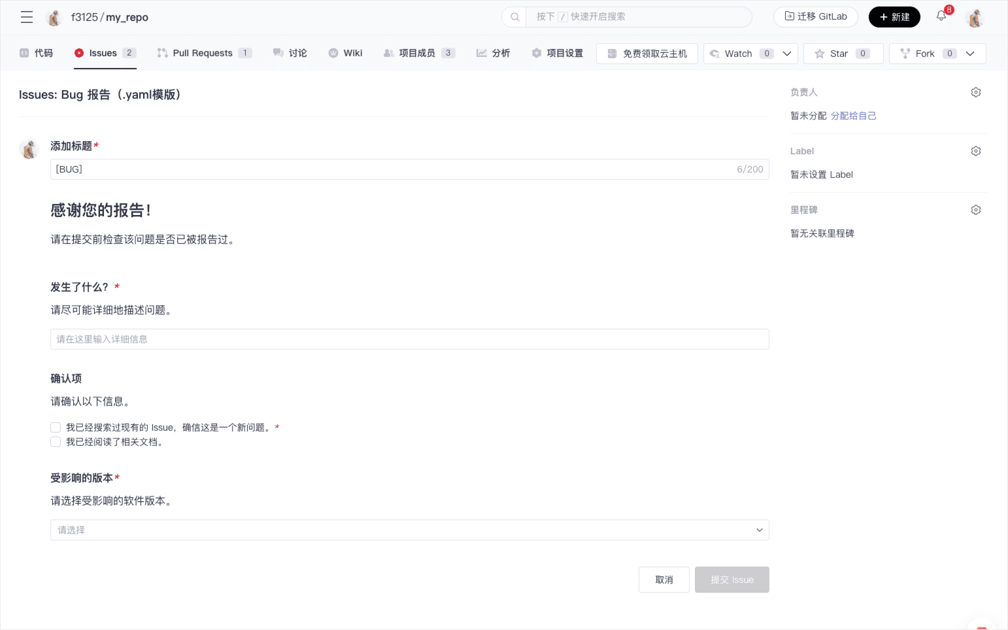This screenshot has width=1008, height=630.
Task: Open the 受影响的版本 select dropdown
Action: (409, 530)
